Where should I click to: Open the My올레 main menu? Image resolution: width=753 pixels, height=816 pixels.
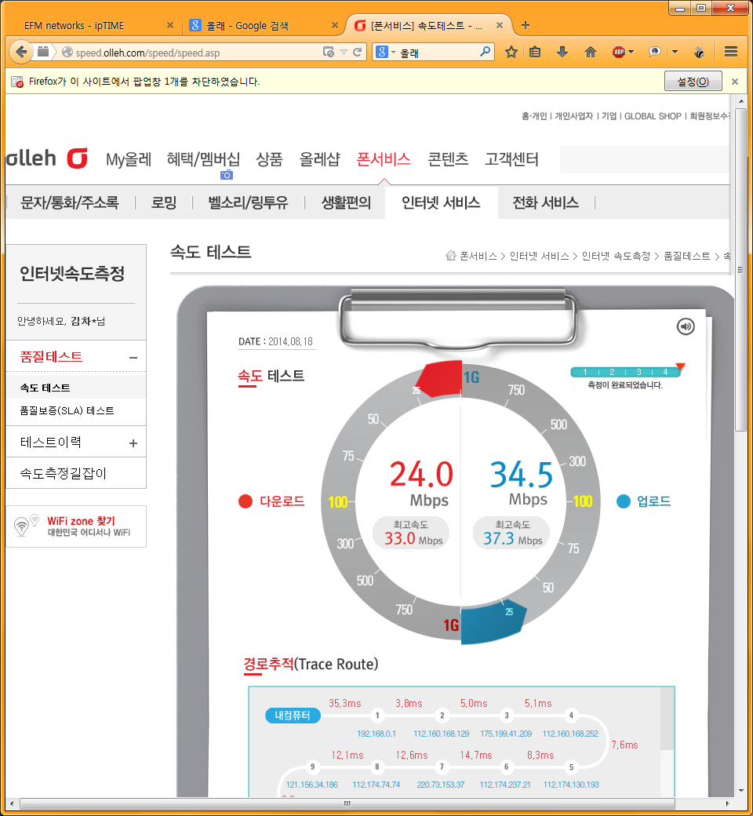[x=129, y=159]
